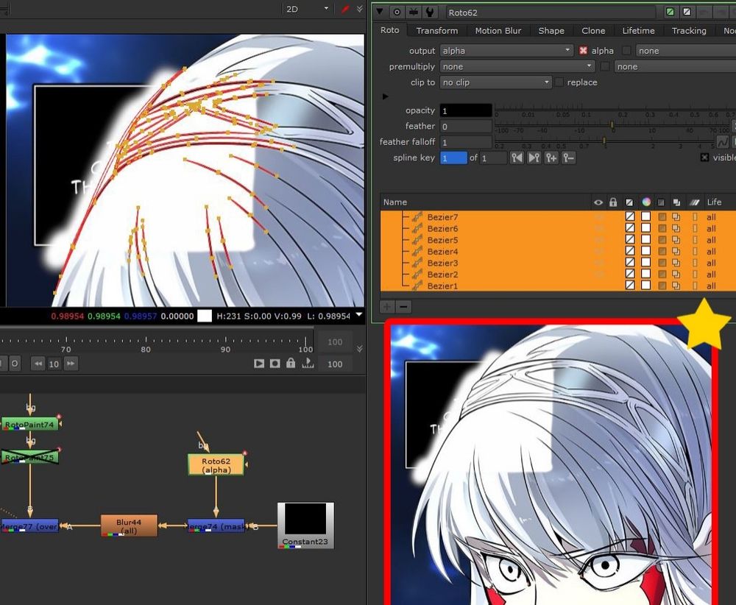The image size is (736, 605).
Task: Click the feather falloff value field
Action: [466, 142]
